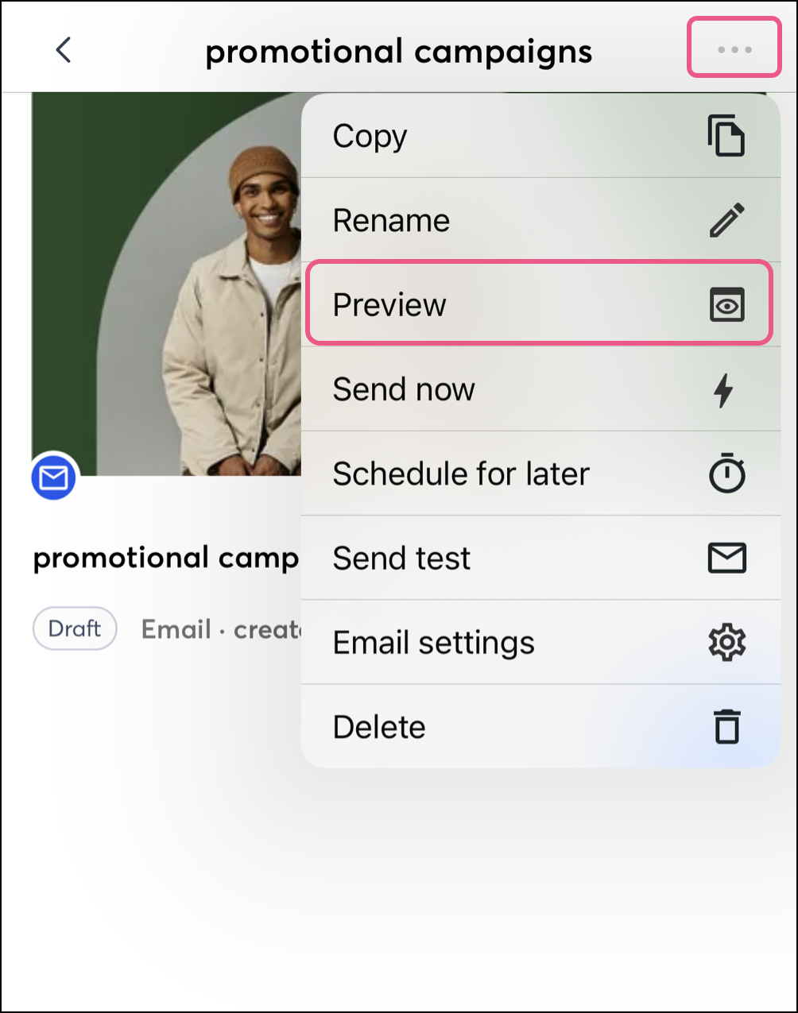Click the Send now lightning bolt icon
The image size is (798, 1013).
[723, 390]
